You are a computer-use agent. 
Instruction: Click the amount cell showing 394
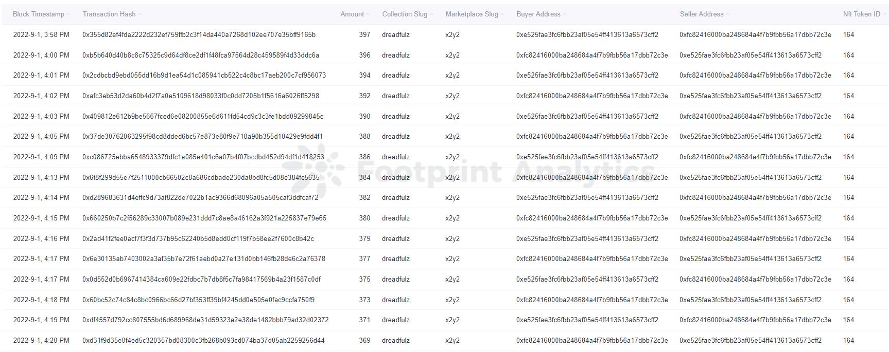[364, 76]
